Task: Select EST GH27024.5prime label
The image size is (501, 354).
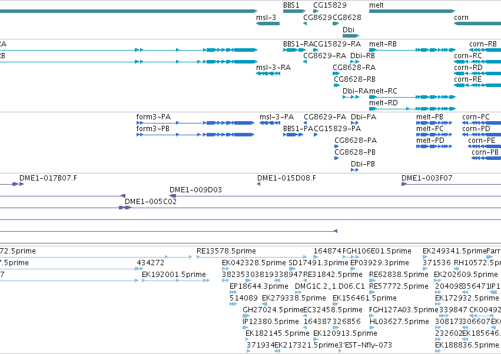Action: 273,310
